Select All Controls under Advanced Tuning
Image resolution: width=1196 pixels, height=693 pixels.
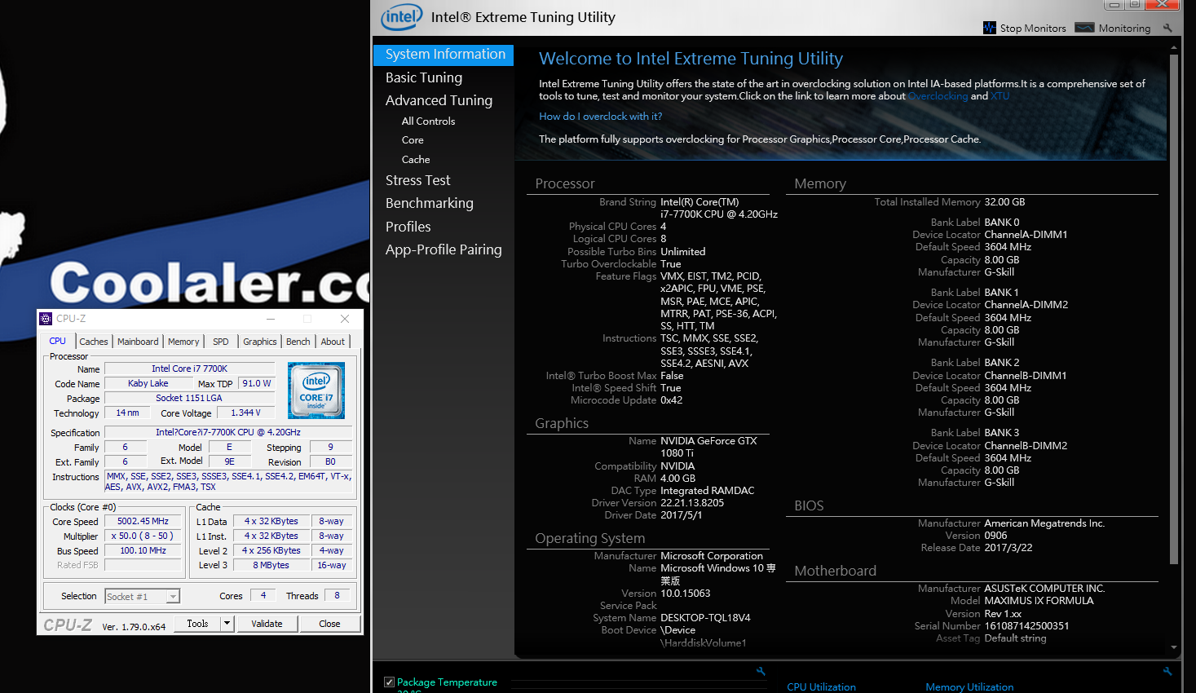(x=428, y=121)
